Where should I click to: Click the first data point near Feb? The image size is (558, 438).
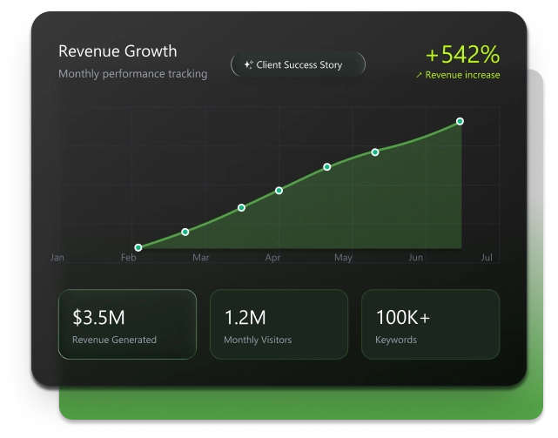138,247
